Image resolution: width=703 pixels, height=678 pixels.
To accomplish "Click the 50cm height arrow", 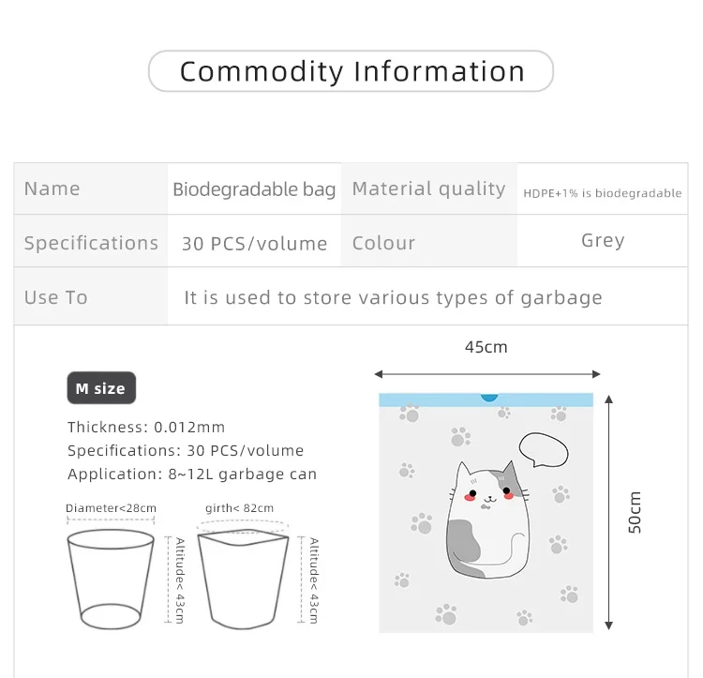I will (609, 511).
